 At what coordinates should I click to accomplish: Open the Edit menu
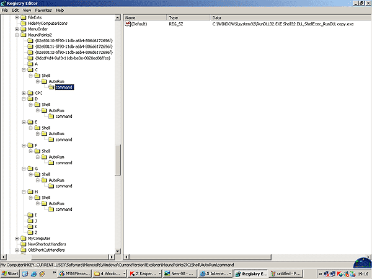point(15,10)
